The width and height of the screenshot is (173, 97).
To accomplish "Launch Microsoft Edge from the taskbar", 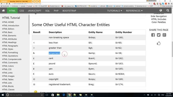I will [x=64, y=95].
